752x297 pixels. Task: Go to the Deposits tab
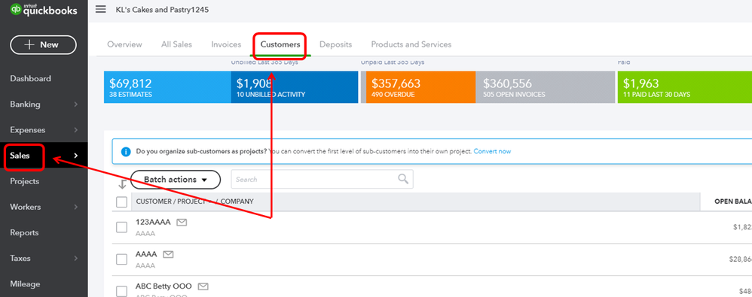(x=336, y=44)
